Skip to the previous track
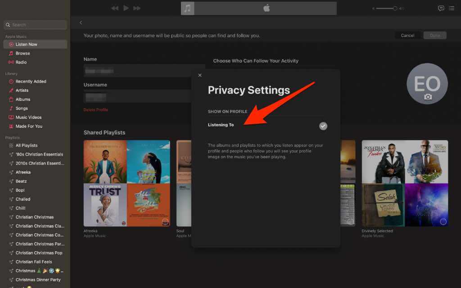 (x=115, y=8)
